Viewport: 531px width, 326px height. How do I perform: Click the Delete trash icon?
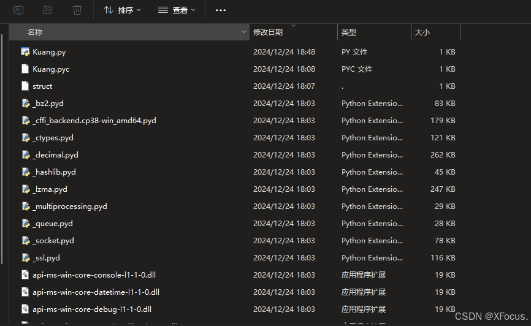[77, 10]
